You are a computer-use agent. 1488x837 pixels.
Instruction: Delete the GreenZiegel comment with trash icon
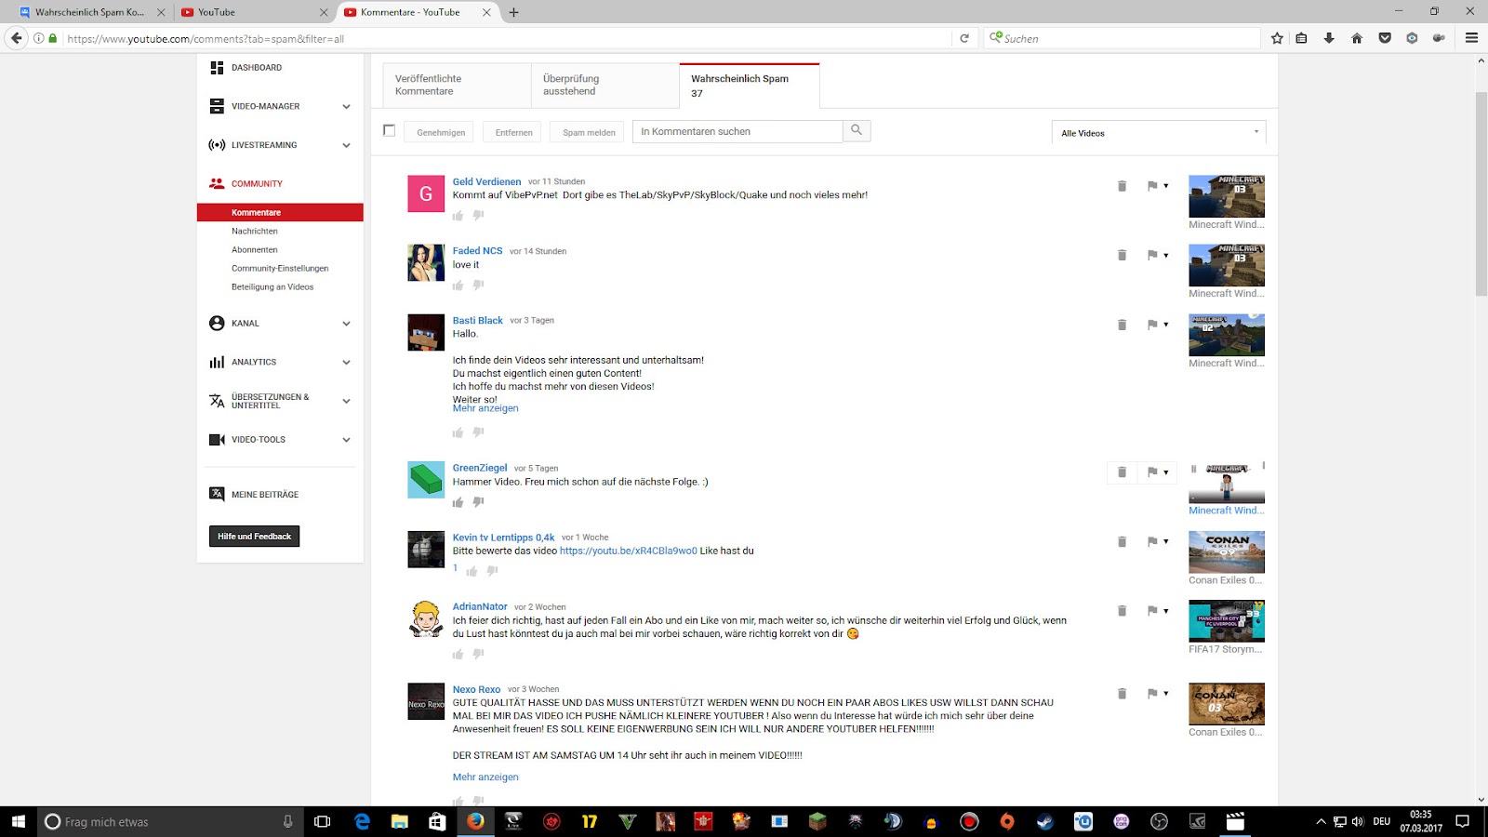pos(1122,472)
